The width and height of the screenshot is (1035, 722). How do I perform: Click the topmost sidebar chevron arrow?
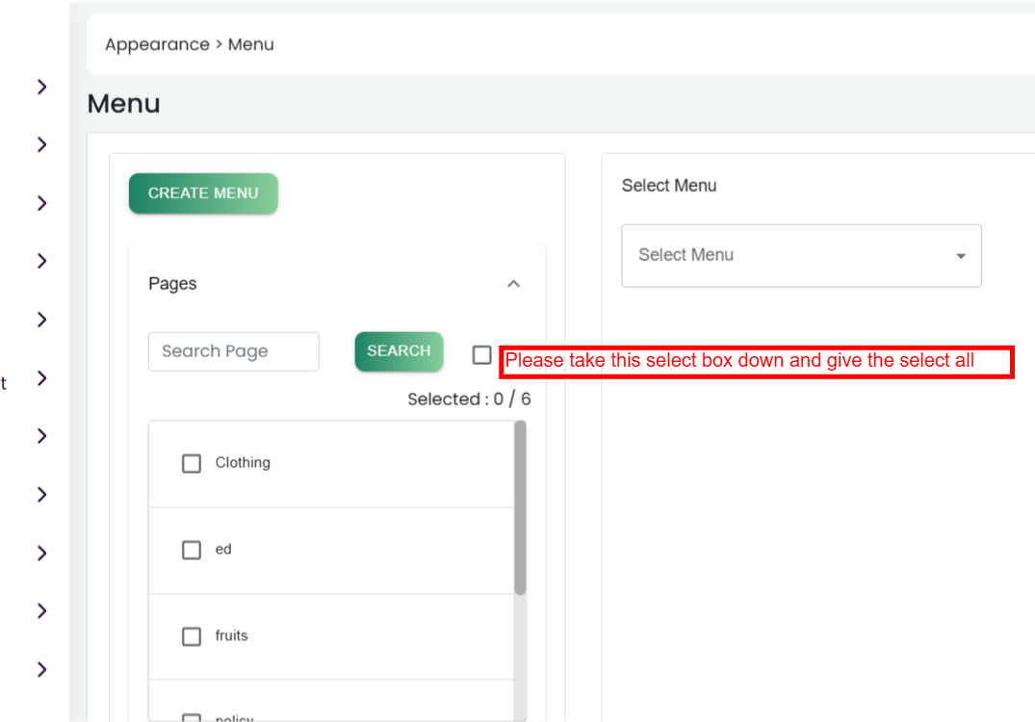tap(41, 87)
